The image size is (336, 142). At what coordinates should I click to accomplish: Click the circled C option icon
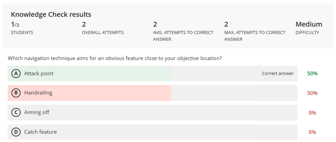click(x=16, y=112)
